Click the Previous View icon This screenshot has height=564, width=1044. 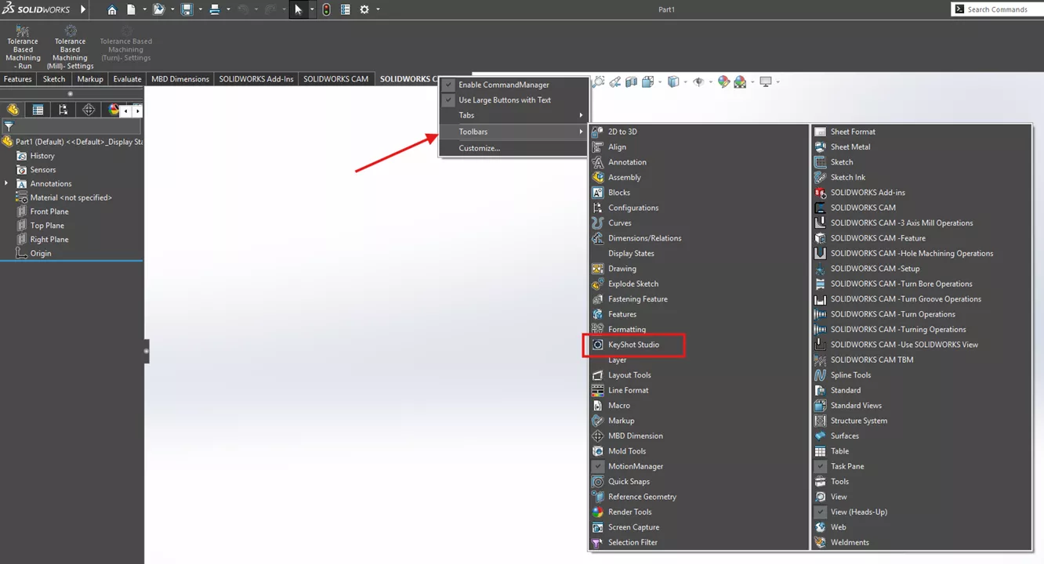pos(615,81)
